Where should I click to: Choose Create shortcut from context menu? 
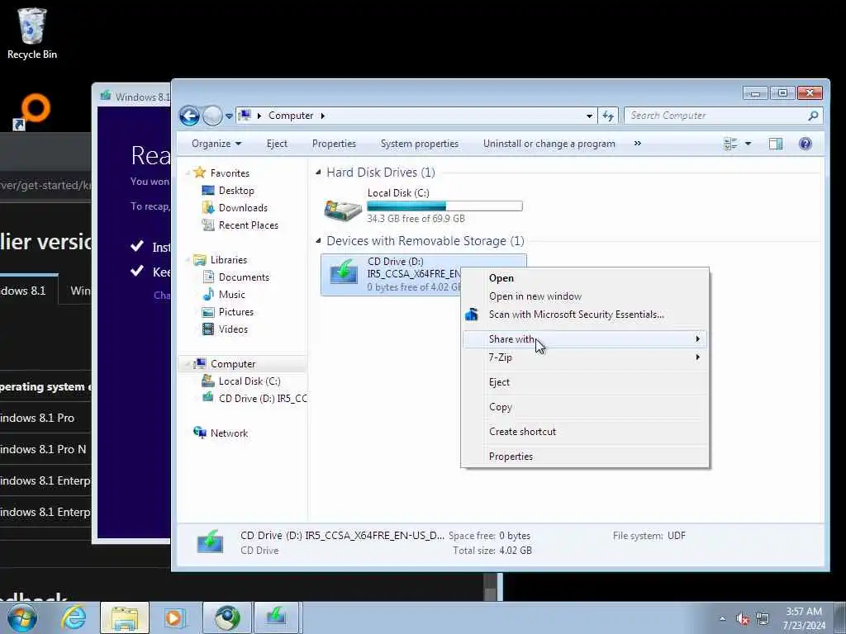pos(585,432)
